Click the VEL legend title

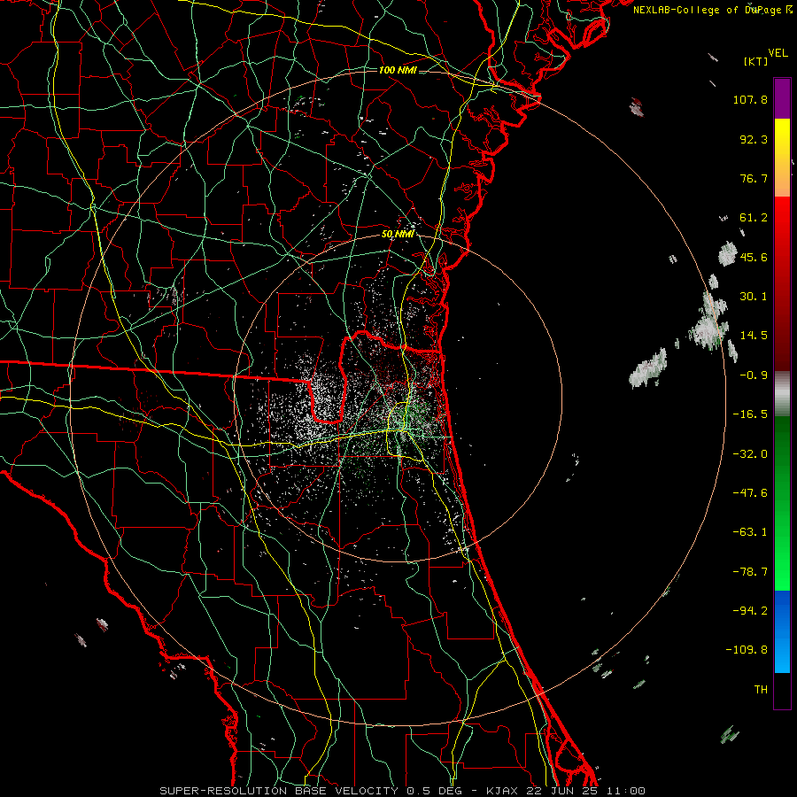click(778, 53)
